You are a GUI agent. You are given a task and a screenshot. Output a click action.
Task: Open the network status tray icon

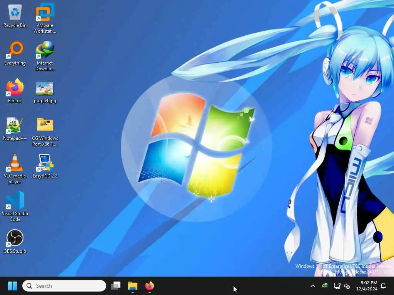click(x=337, y=286)
